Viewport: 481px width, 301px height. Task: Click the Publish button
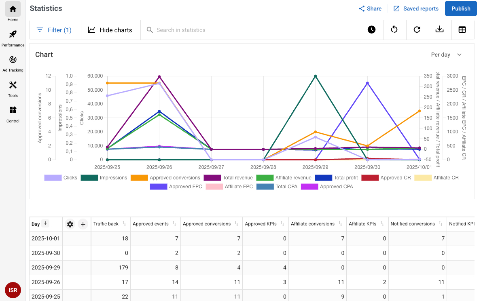point(460,8)
